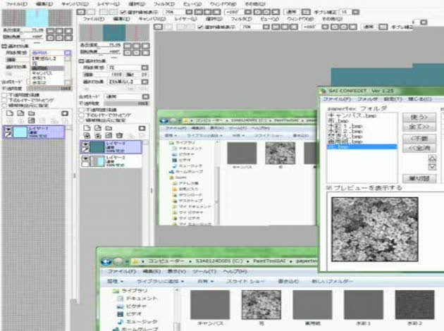Open 共有 dropdown in front Explorer window

pyautogui.click(x=206, y=281)
